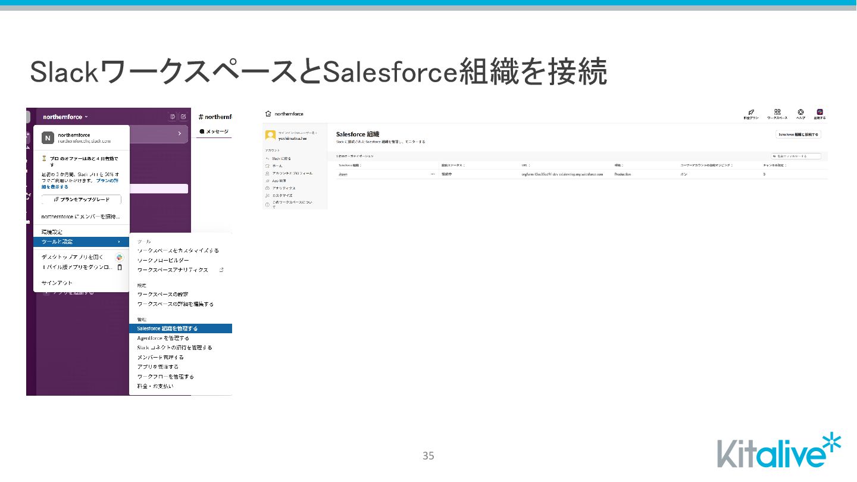
Task: Sort by the チャンネル設定 column header
Action: pos(775,165)
